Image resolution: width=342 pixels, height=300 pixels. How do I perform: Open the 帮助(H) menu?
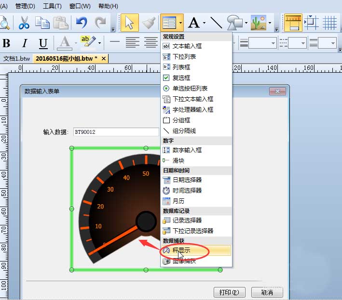click(x=108, y=6)
